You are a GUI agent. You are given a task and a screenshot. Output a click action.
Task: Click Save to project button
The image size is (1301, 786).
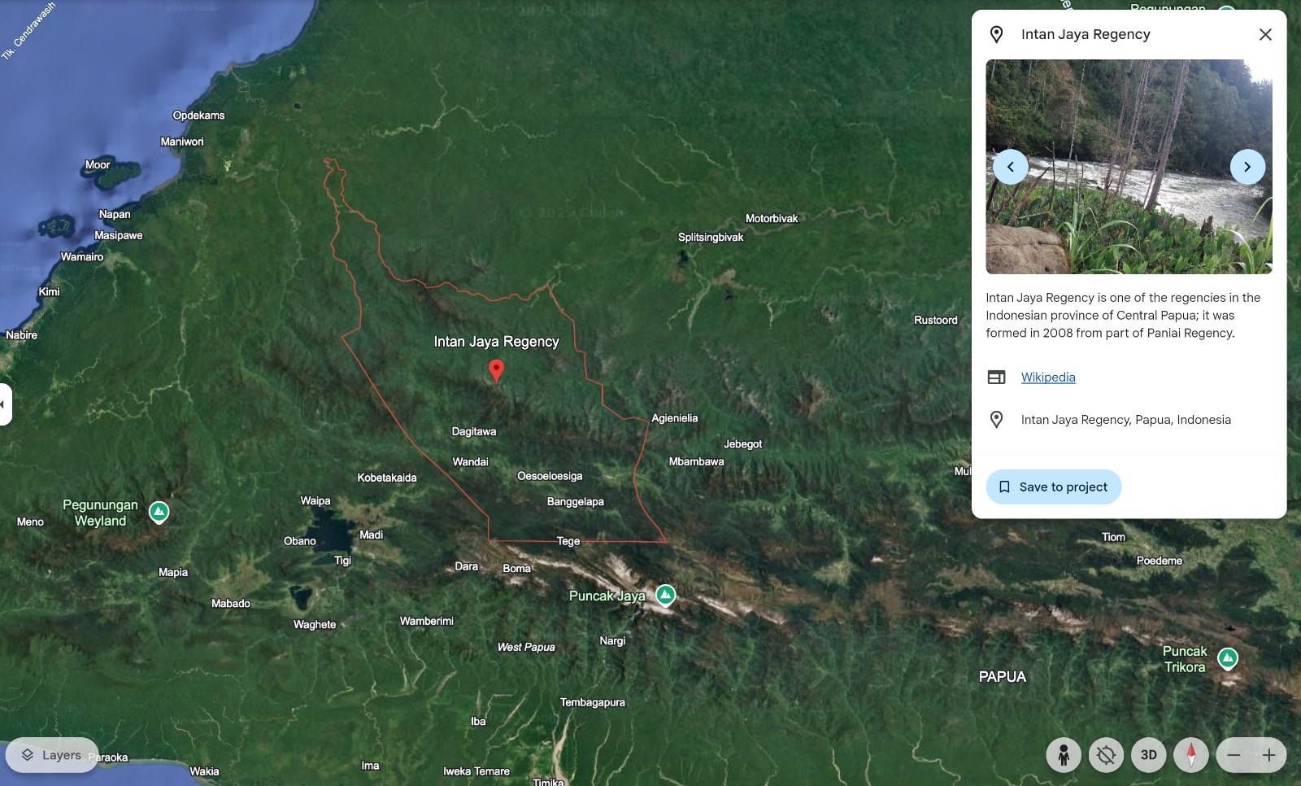click(x=1053, y=487)
